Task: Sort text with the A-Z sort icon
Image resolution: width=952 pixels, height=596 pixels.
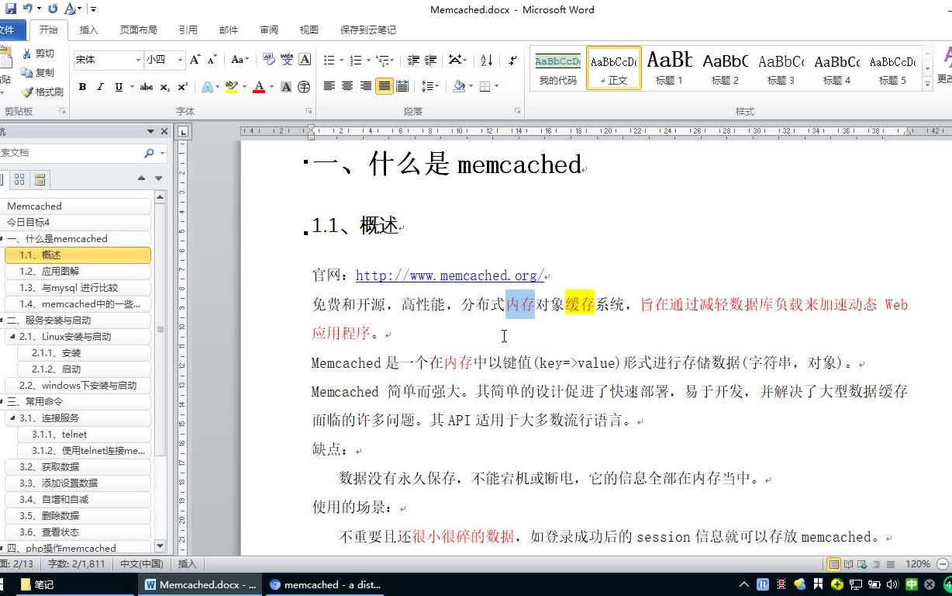Action: coord(487,60)
